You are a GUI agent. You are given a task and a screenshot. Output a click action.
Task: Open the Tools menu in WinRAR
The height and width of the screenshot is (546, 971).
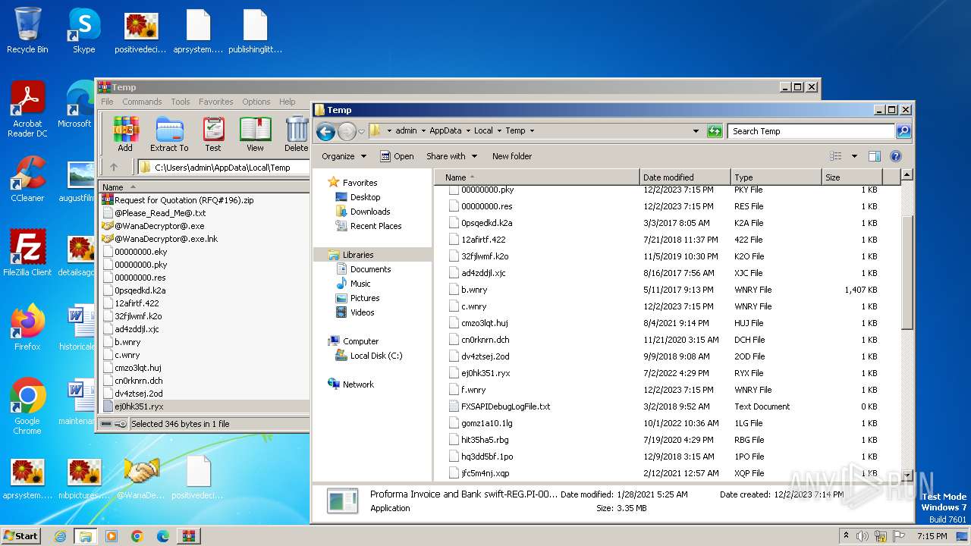pos(181,102)
